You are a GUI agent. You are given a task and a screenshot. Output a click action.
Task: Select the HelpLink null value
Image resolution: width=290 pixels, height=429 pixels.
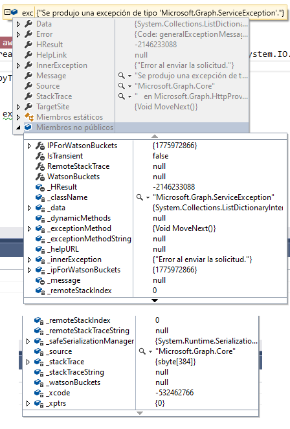tap(141, 55)
